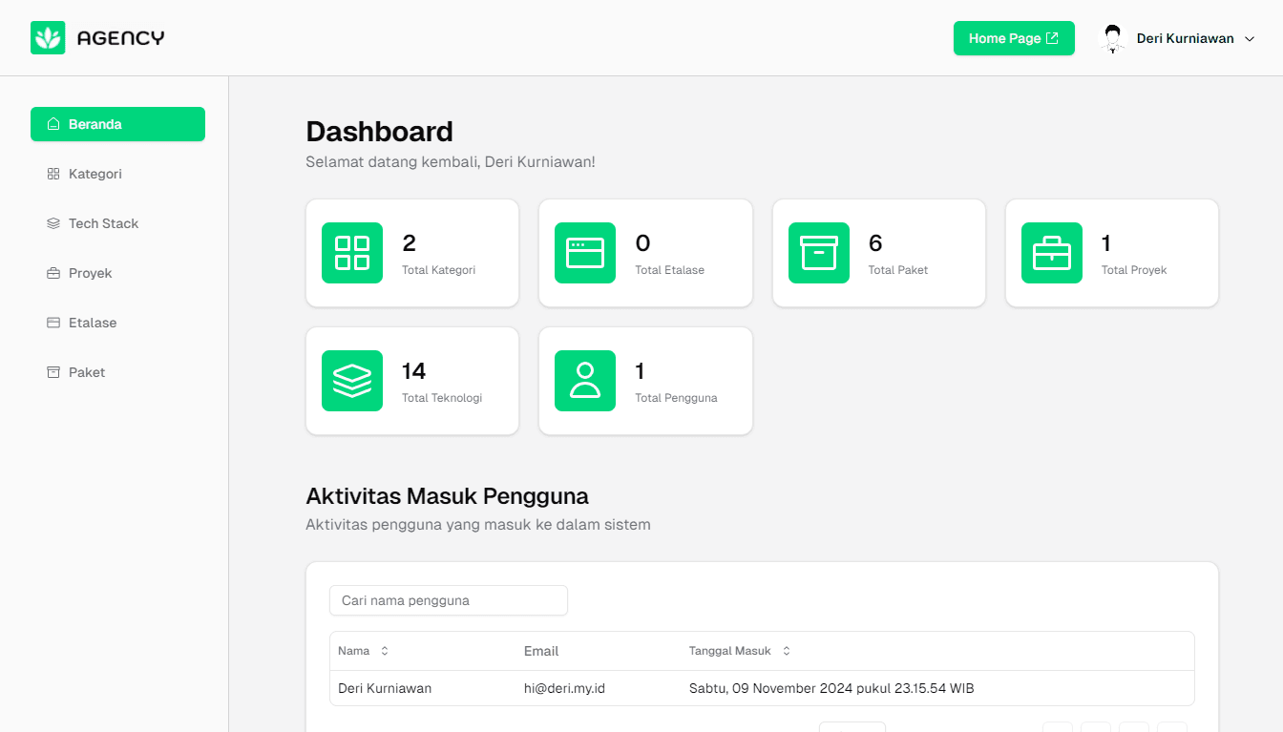The image size is (1283, 732).
Task: Click the Total Kategori grid icon
Action: 352,253
